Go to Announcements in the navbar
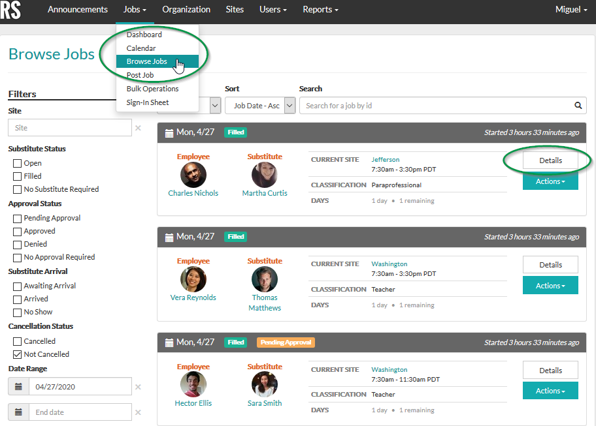This screenshot has height=426, width=596. coord(78,10)
